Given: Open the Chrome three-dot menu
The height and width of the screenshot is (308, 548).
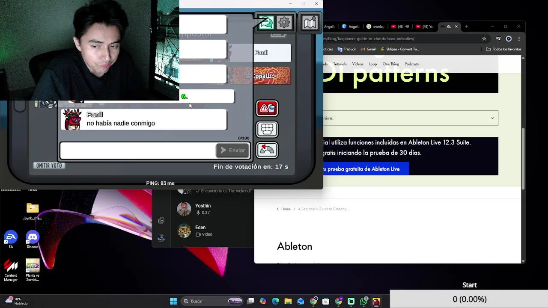Looking at the screenshot, I should click(519, 38).
